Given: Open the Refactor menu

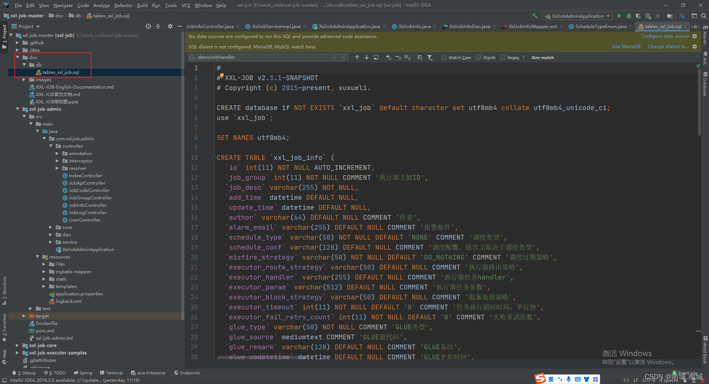Looking at the screenshot, I should coord(123,5).
